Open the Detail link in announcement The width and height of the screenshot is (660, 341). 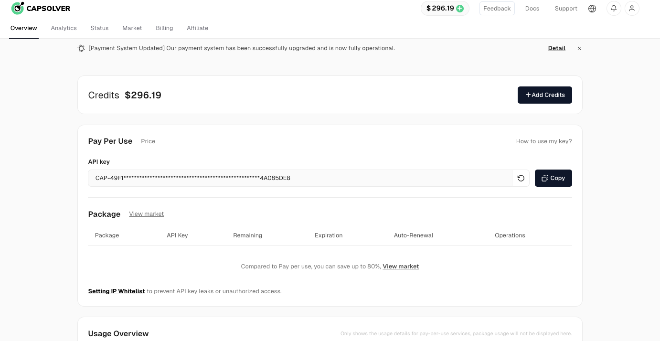coord(556,48)
